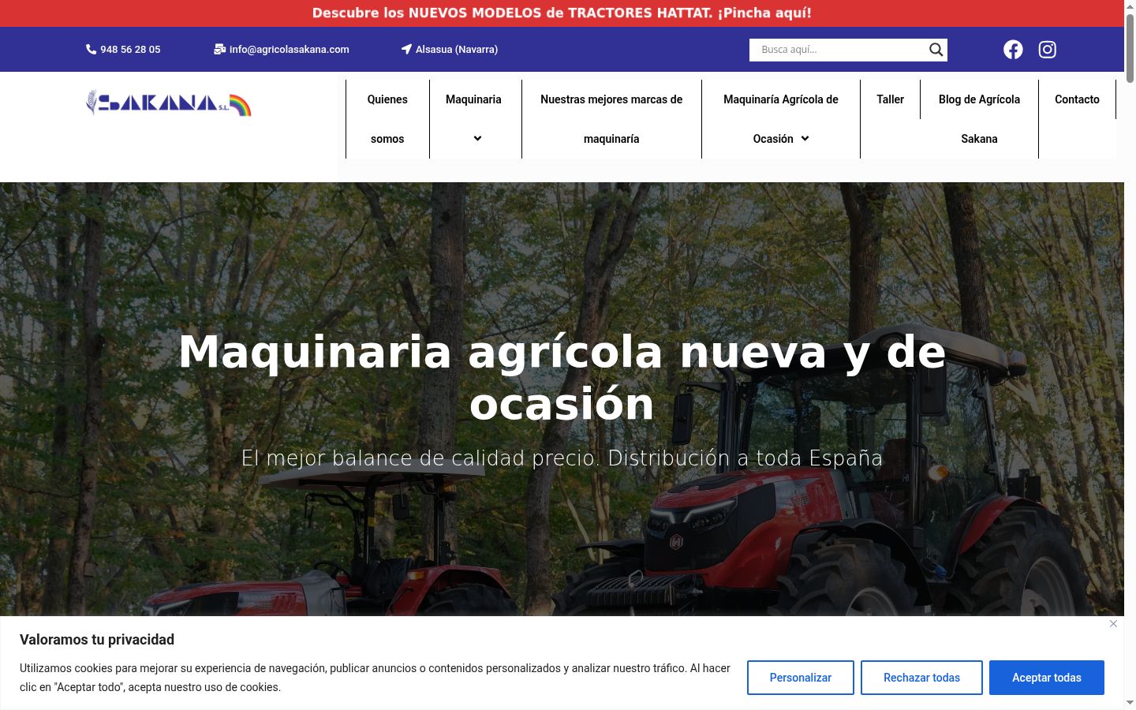This screenshot has width=1136, height=710.
Task: Call phone number 948 56 28 05
Action: coord(130,49)
